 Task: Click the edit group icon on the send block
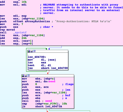(26, 76)
